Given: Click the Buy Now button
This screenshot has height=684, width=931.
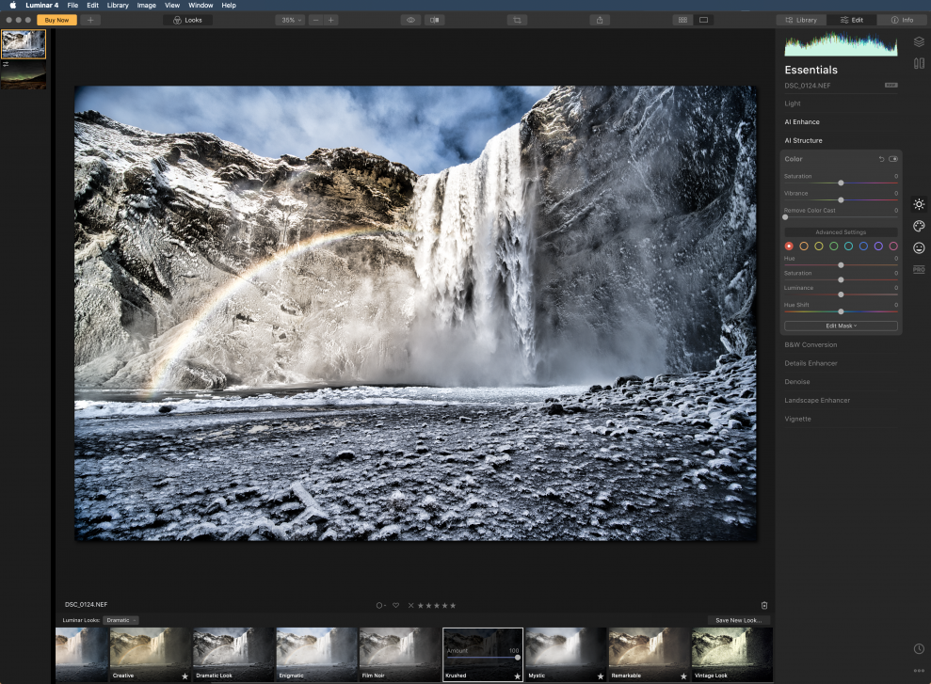Looking at the screenshot, I should tap(56, 20).
